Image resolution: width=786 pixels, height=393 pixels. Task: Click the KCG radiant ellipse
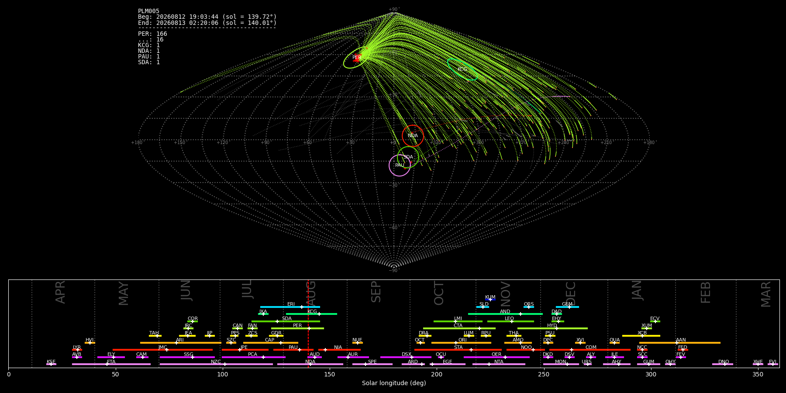click(x=462, y=69)
